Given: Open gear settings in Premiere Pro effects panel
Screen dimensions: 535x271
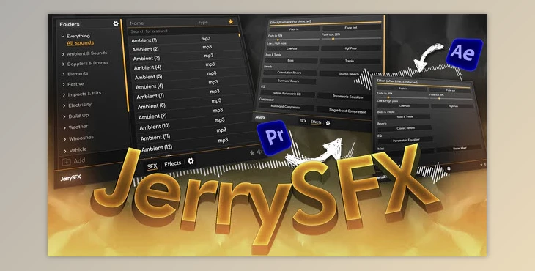Looking at the screenshot, I should (328, 123).
